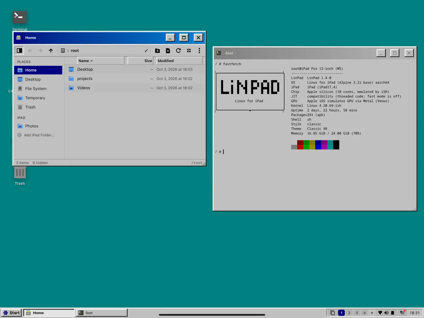The height and width of the screenshot is (318, 424).
Task: Switch to Home window via taskbar
Action: 49,313
